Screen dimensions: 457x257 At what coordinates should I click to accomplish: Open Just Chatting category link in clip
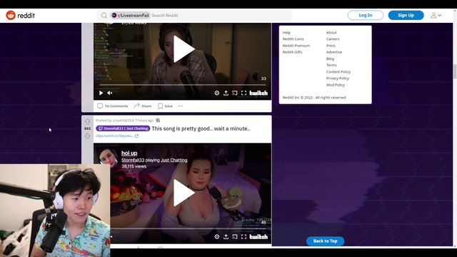click(x=174, y=160)
